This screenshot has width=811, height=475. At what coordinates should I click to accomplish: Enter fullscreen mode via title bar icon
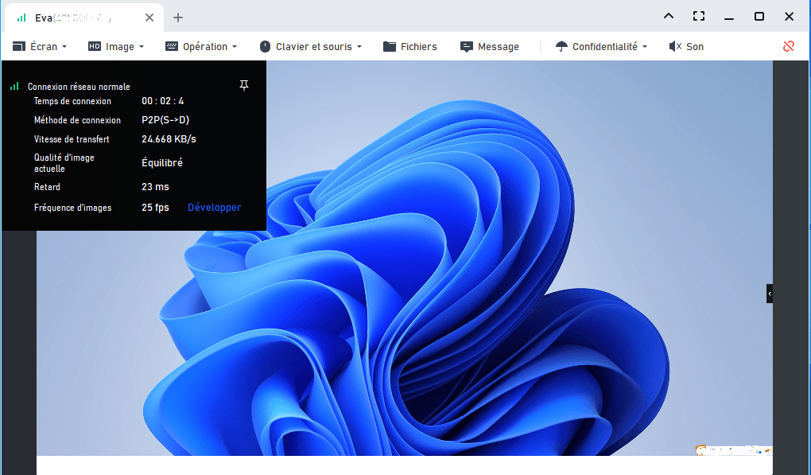tap(699, 16)
